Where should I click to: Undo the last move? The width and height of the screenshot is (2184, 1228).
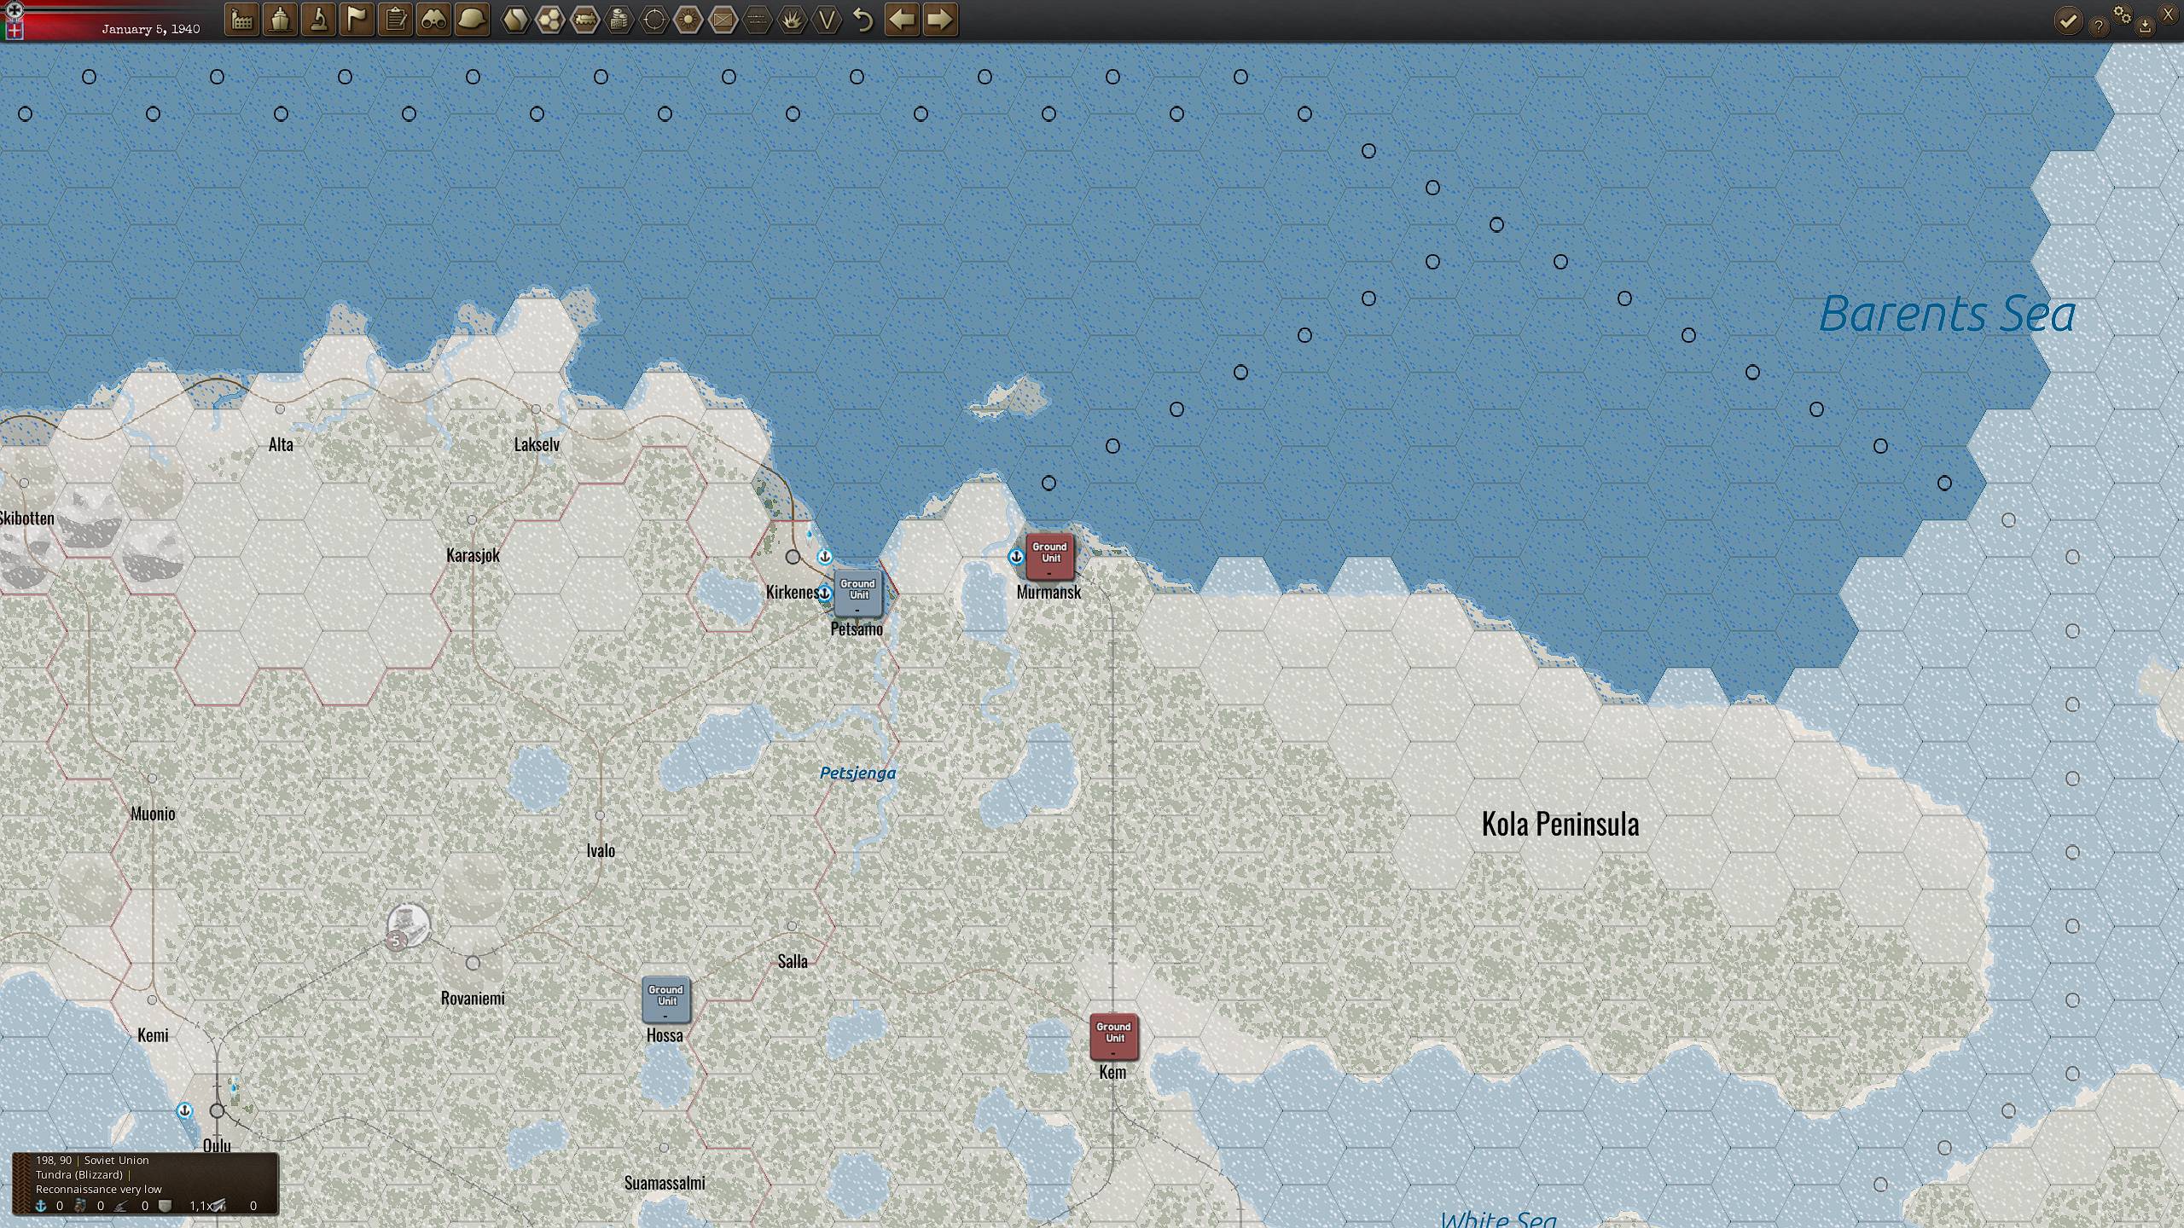(x=863, y=20)
